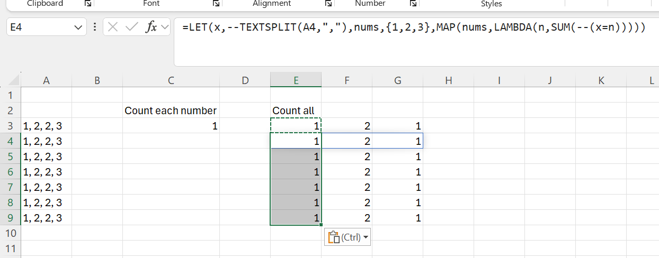Select row 3 header
Image resolution: width=659 pixels, height=258 pixels.
pyautogui.click(x=10, y=126)
